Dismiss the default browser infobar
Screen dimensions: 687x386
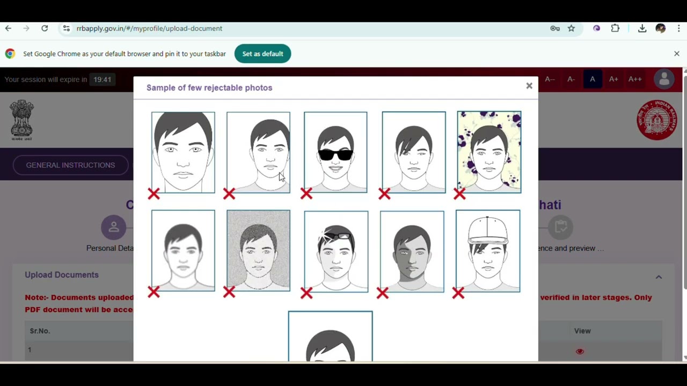coord(677,54)
